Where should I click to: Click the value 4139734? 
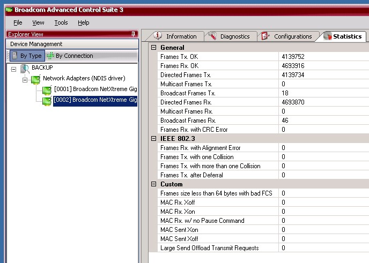[293, 75]
